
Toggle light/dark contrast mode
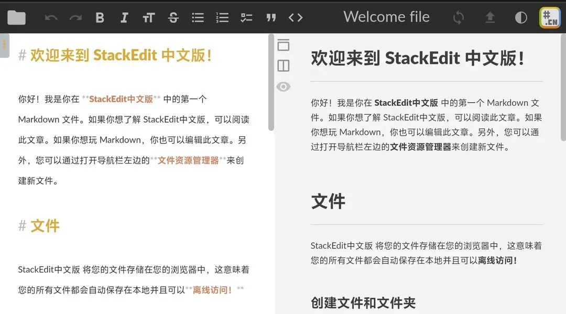[520, 17]
